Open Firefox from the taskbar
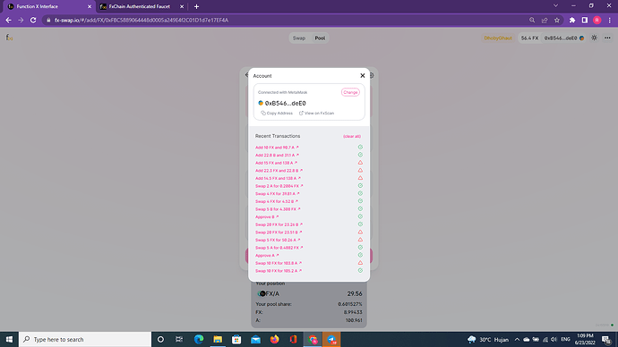 click(274, 339)
